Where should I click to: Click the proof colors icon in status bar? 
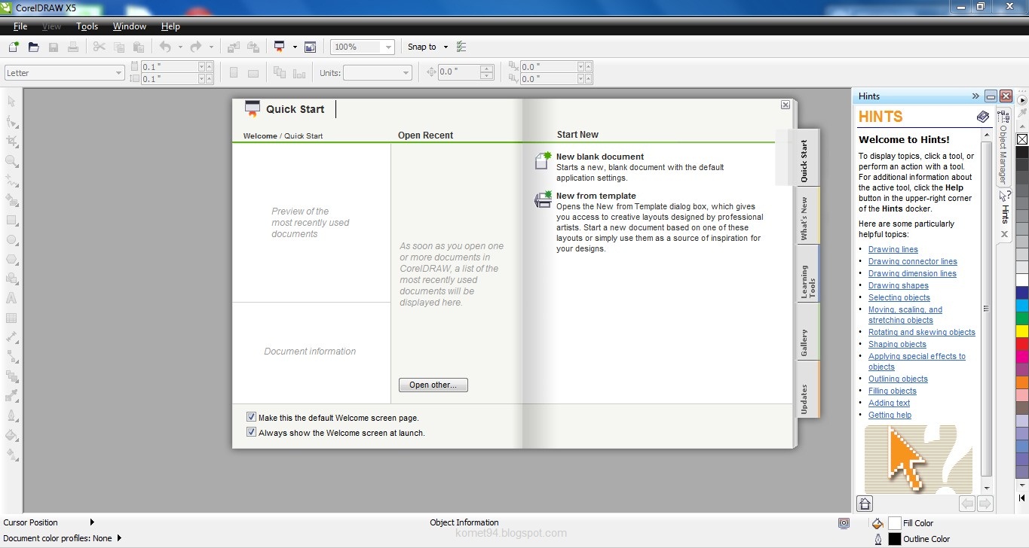844,523
